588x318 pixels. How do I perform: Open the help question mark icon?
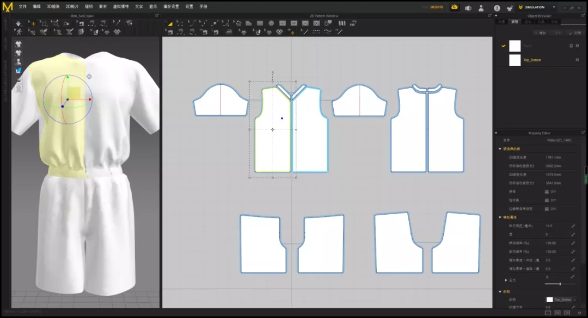click(497, 8)
